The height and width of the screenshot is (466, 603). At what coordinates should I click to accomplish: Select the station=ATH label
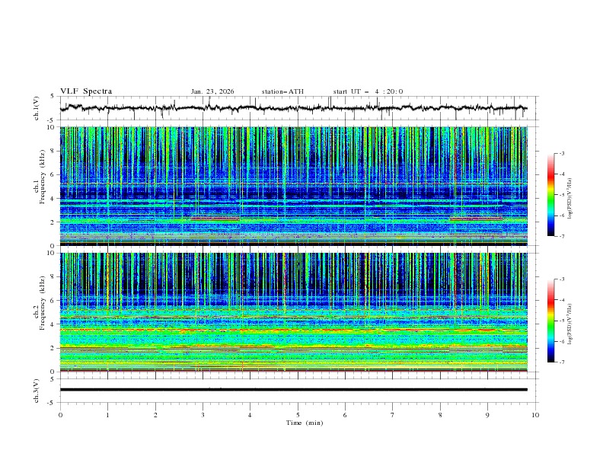pos(282,91)
